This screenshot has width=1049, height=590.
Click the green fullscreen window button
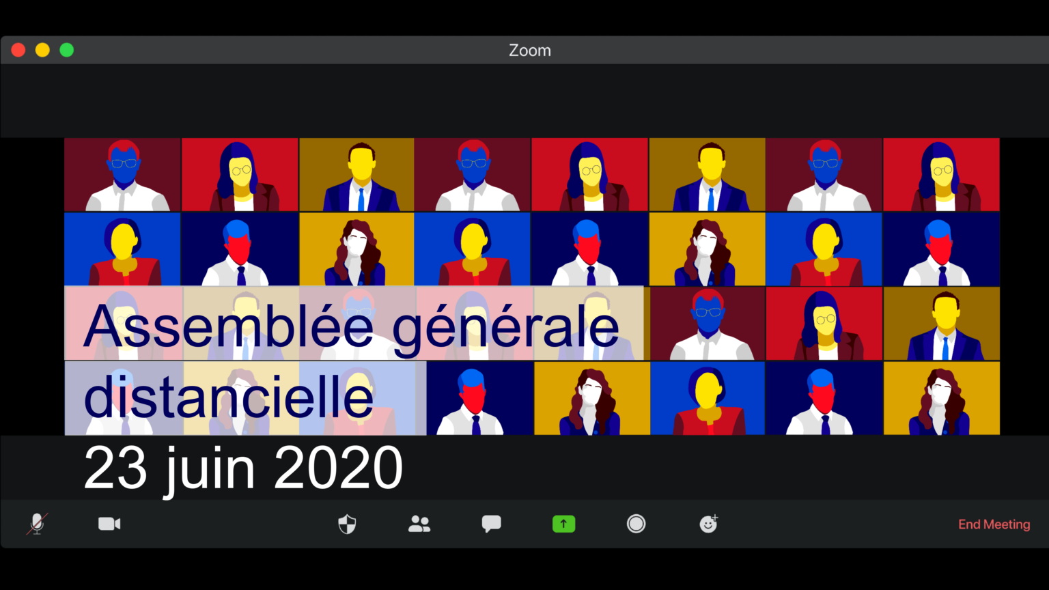tap(66, 50)
